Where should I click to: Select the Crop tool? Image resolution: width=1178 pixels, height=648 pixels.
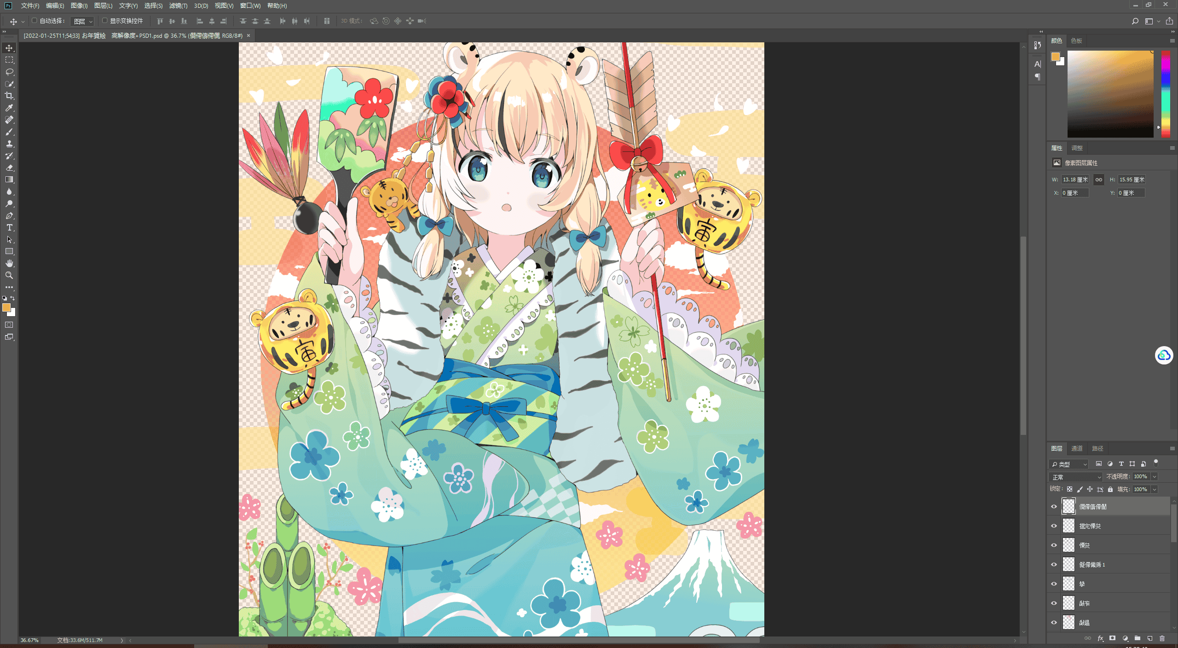[9, 96]
